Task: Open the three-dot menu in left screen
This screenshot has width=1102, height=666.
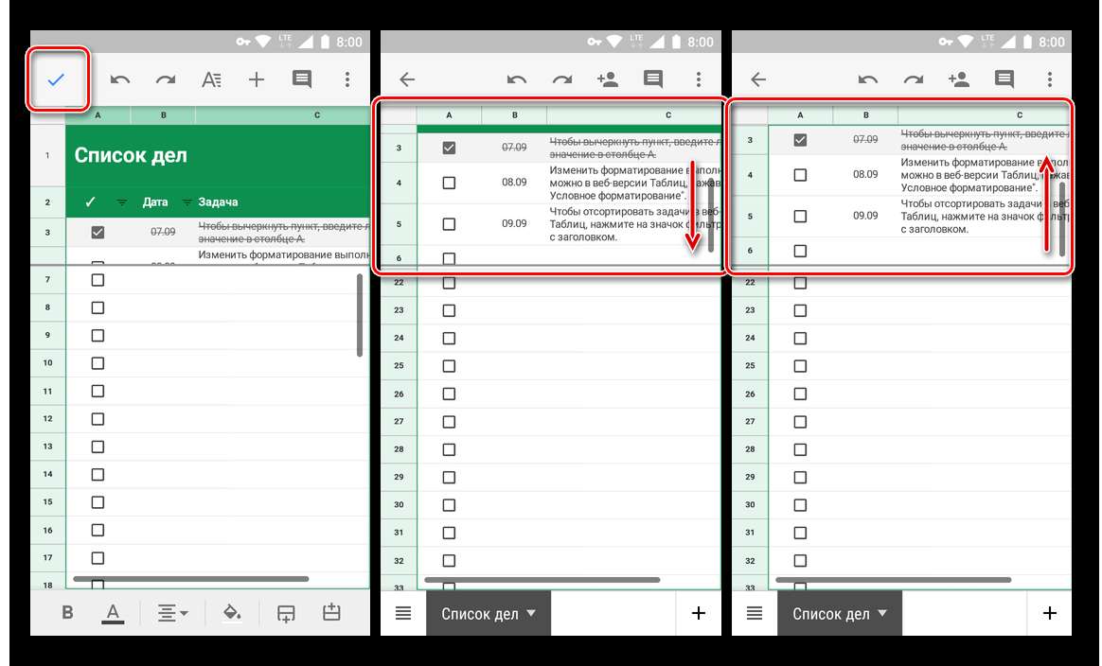Action: click(x=347, y=79)
